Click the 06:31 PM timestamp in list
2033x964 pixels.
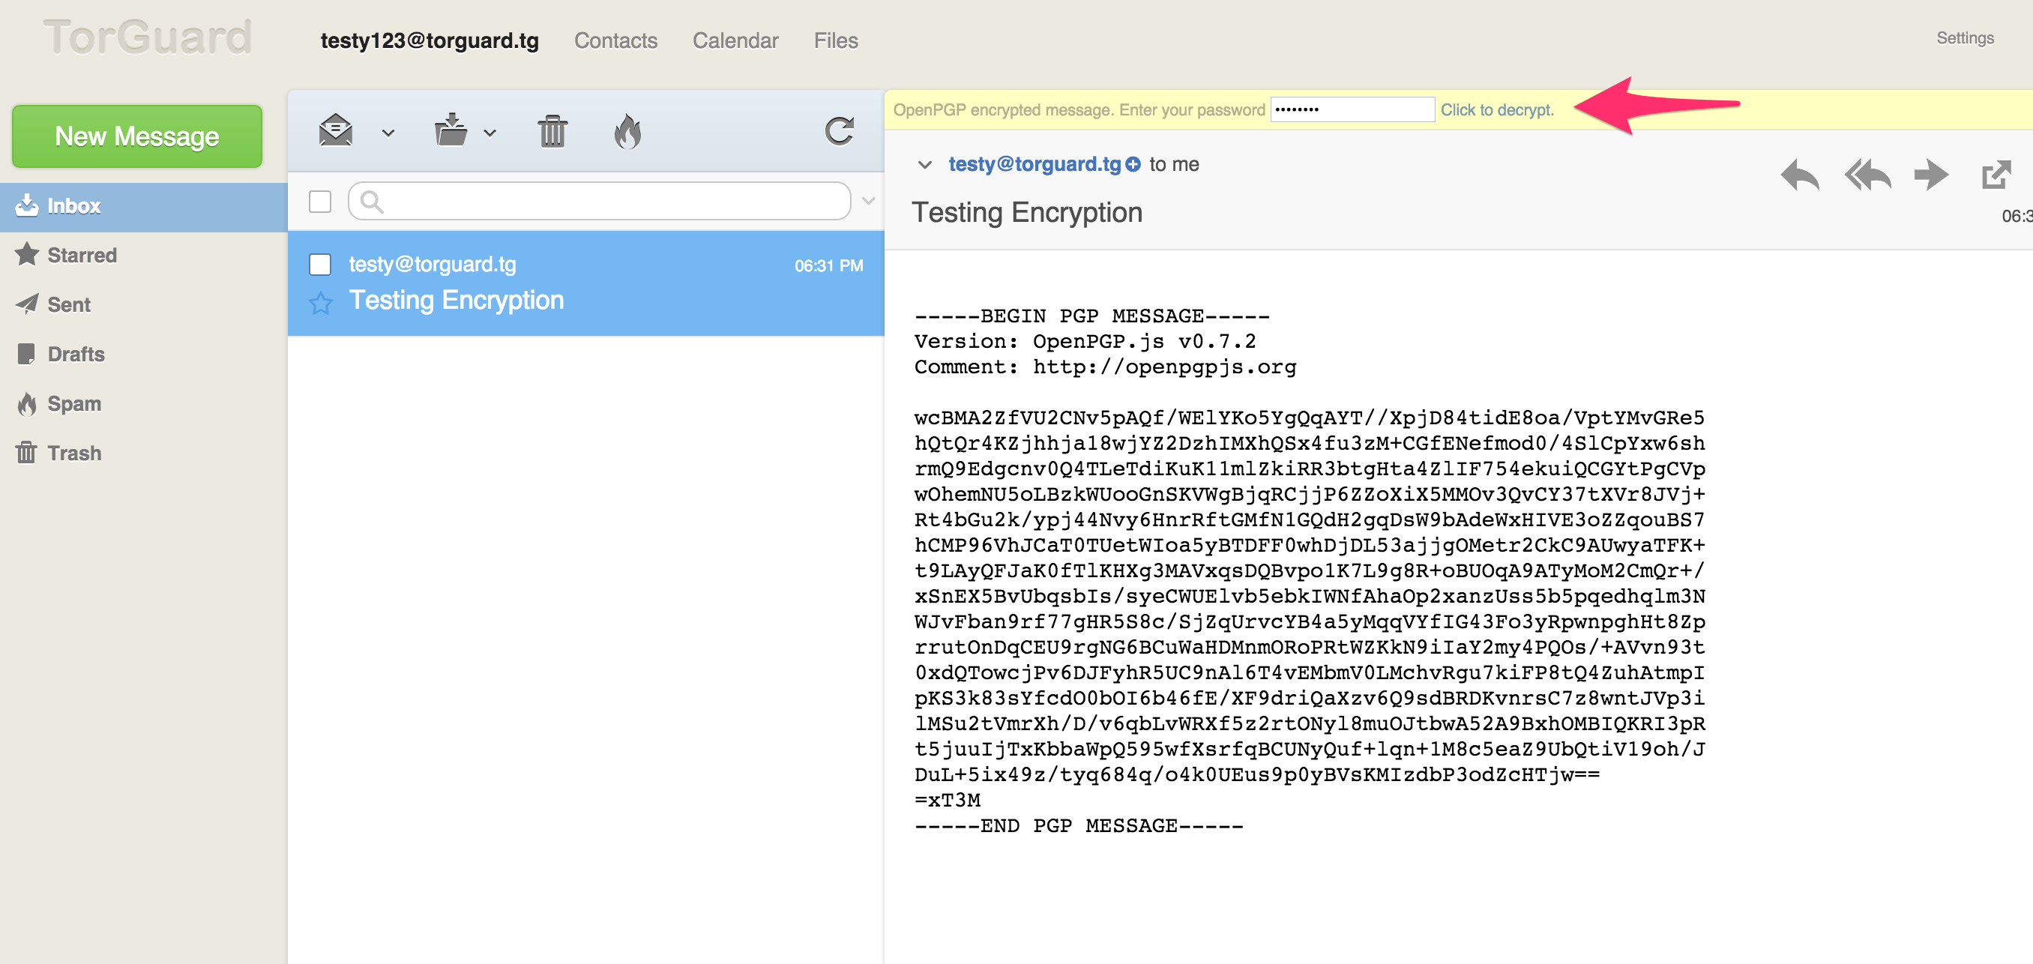point(828,266)
